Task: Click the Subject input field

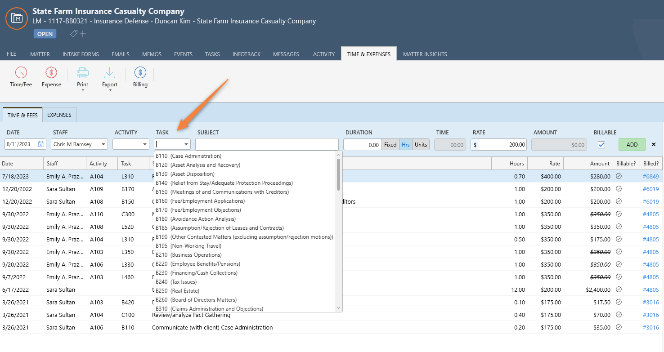Action: 267,144
